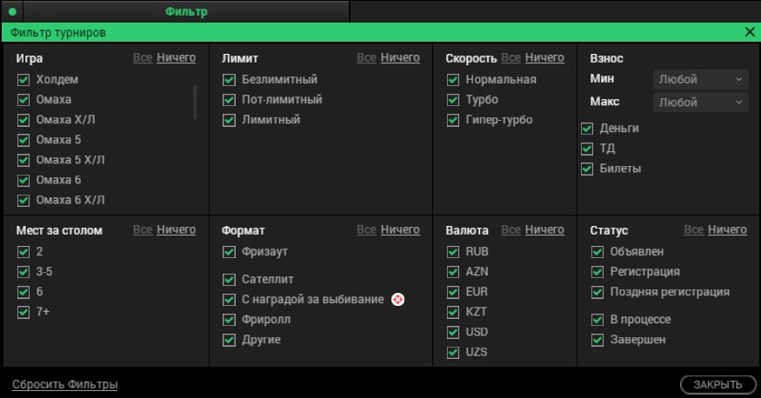Close the tournament filter panel with X

pos(750,32)
